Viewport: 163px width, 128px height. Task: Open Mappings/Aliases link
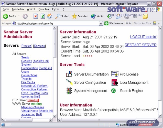tap(33, 107)
